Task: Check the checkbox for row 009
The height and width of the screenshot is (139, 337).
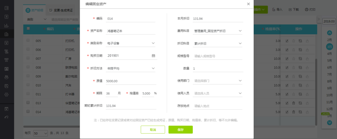Action: pos(28,76)
